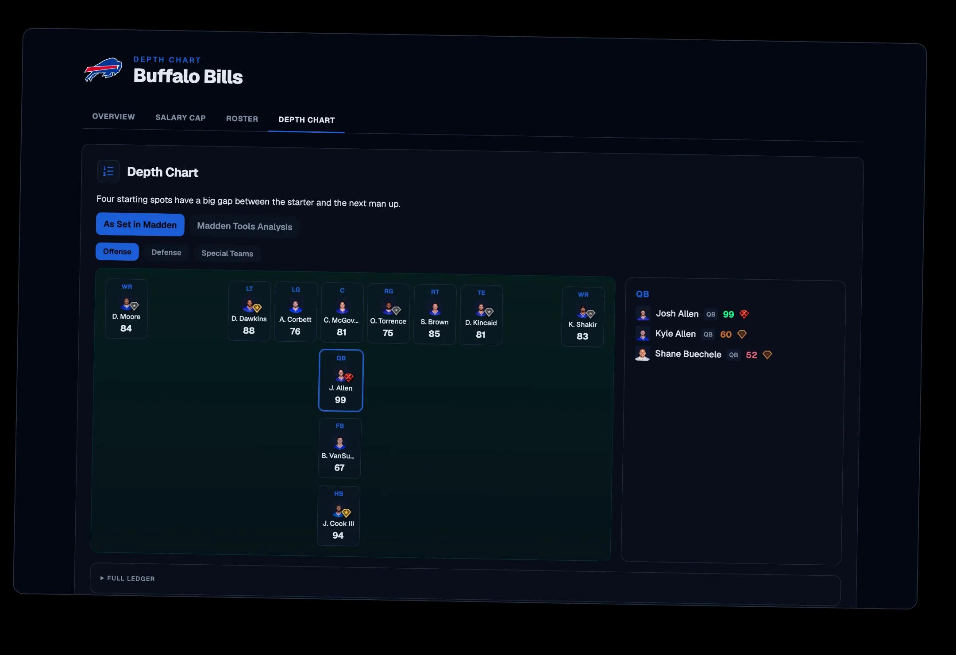Click the Depth Chart list icon
Viewport: 956px width, 655px height.
pyautogui.click(x=108, y=171)
